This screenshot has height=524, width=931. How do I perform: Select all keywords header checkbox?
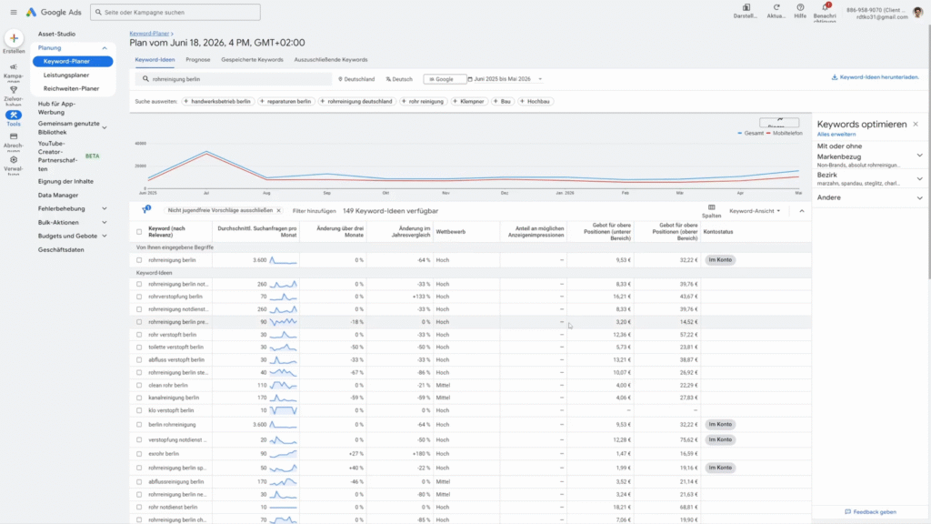[139, 232]
